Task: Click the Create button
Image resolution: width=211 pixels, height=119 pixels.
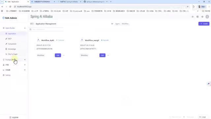Action: pos(204,23)
